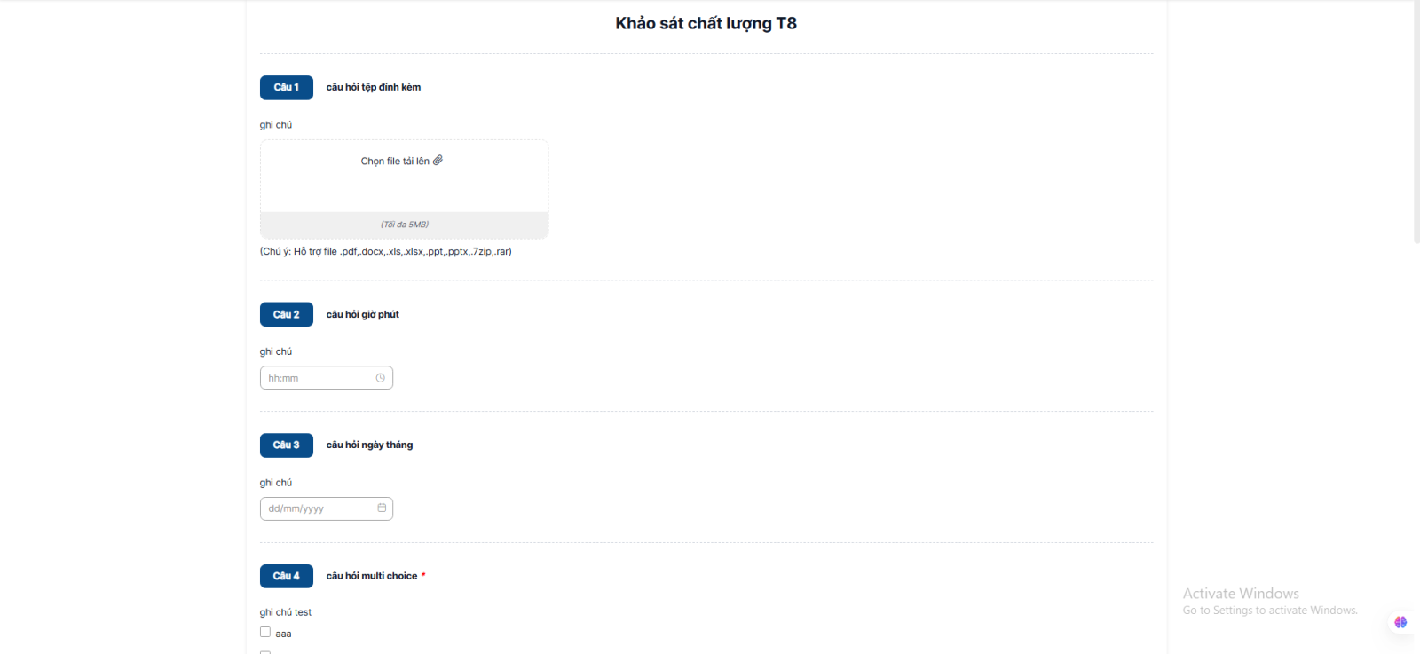Click the 'Câu 3' question badge
The height and width of the screenshot is (654, 1420).
286,445
